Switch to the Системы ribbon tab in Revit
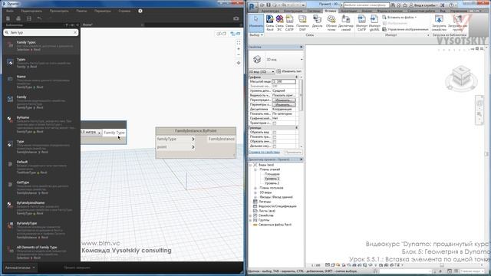This screenshot has height=276, width=491. [314, 11]
